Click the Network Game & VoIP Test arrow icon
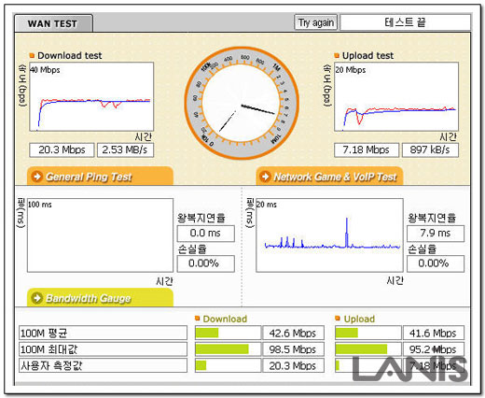This screenshot has height=398, width=485. pos(265,177)
